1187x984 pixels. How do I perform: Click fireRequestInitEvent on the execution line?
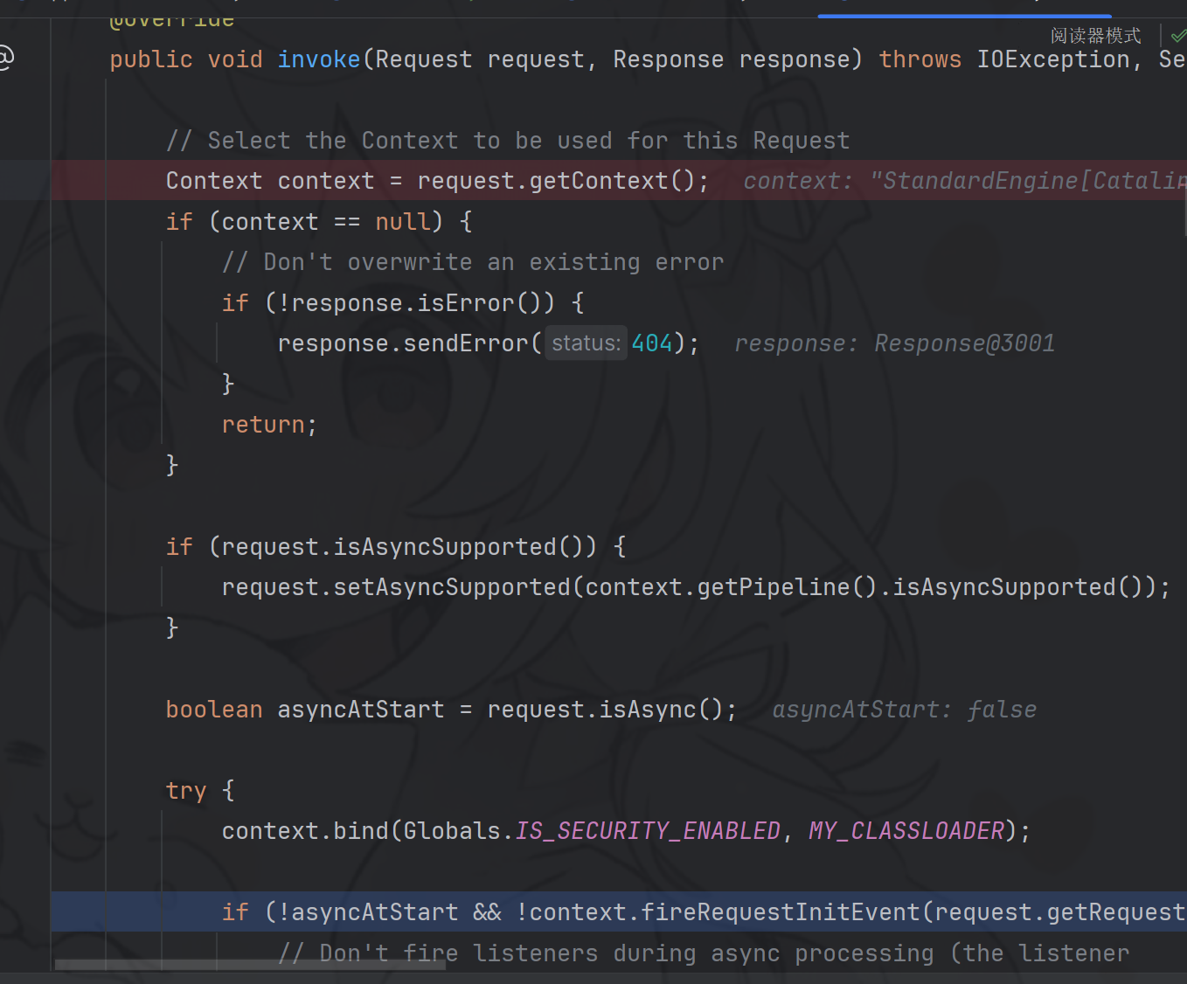[x=781, y=912]
